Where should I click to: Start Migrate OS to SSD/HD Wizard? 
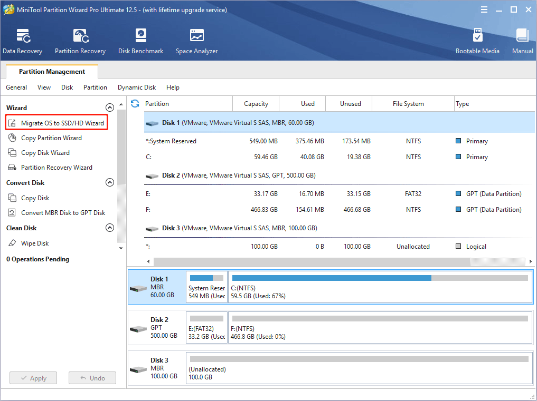pos(62,123)
